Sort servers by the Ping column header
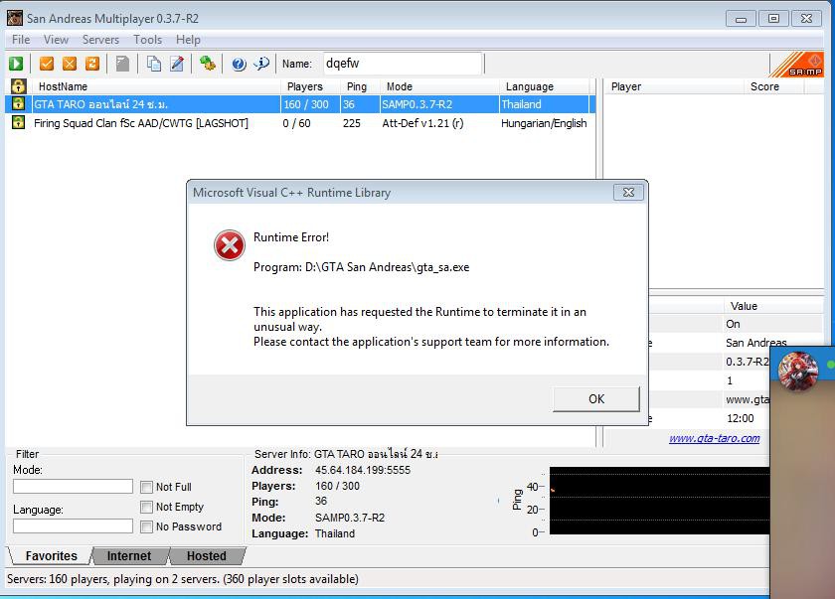The width and height of the screenshot is (835, 599). tap(360, 86)
